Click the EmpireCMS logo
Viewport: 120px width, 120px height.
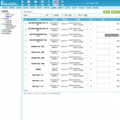click(x=9, y=3)
